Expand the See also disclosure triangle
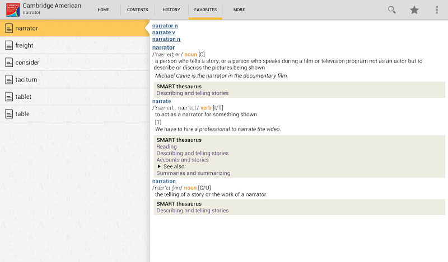Image resolution: width=448 pixels, height=262 pixels. (159, 166)
